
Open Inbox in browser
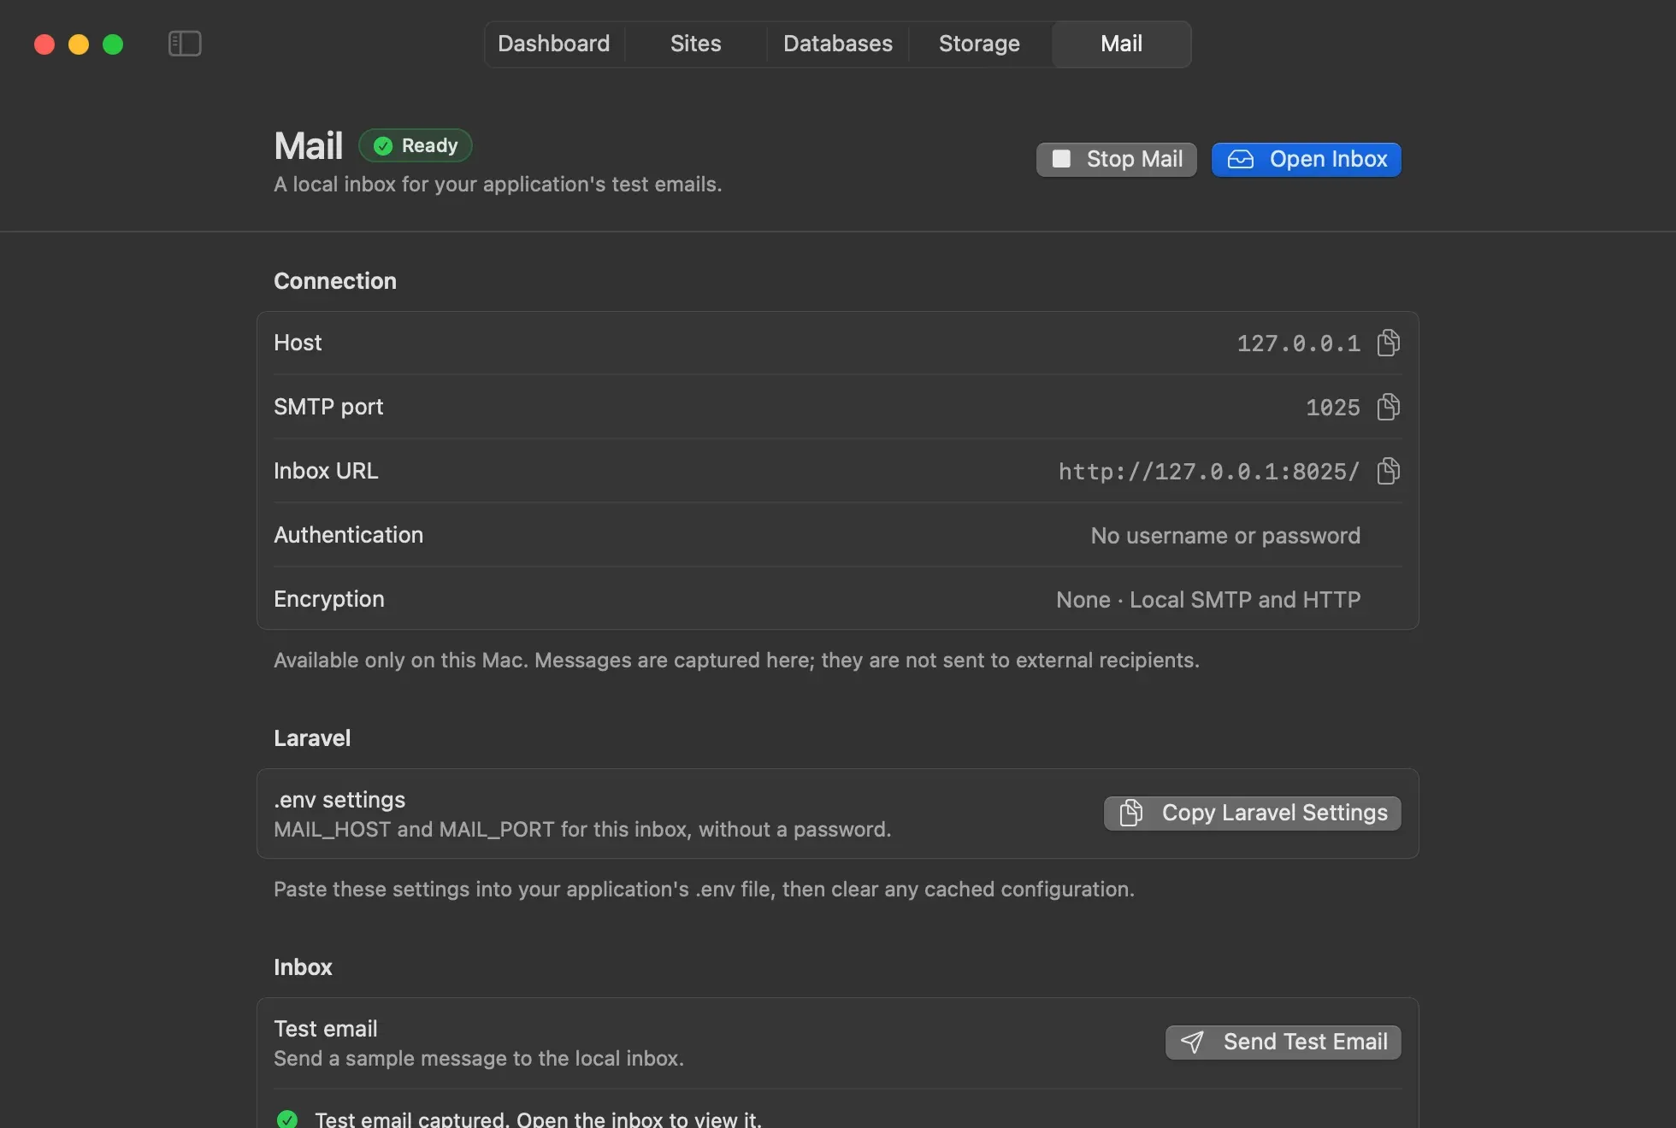point(1306,160)
